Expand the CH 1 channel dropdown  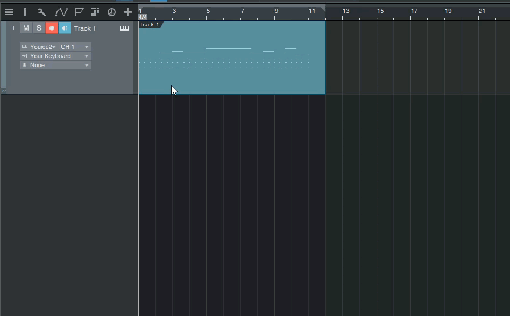point(74,46)
